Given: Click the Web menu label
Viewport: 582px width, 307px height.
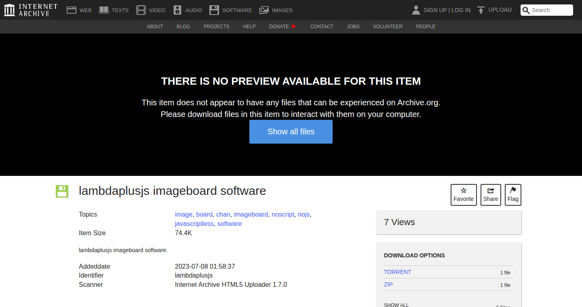Looking at the screenshot, I should pyautogui.click(x=86, y=10).
